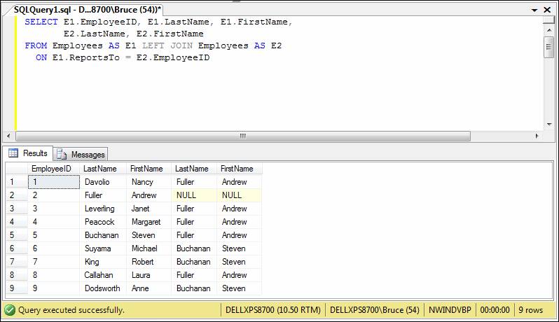This screenshot has height=322, width=559.
Task: Click the horizontal scroll right arrow
Action: [x=537, y=135]
